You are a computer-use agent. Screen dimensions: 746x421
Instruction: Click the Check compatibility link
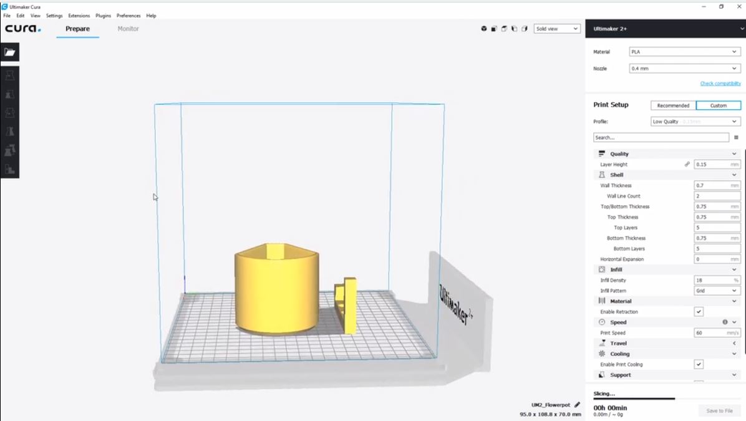(720, 84)
